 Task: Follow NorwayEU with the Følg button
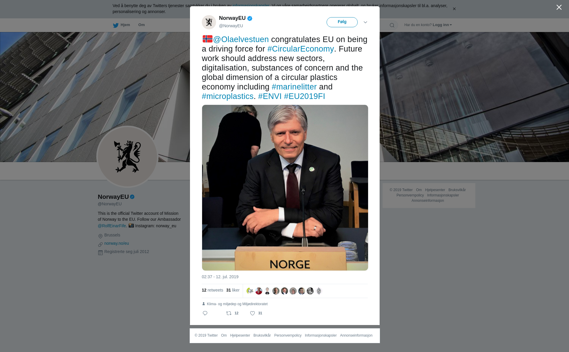click(x=342, y=22)
